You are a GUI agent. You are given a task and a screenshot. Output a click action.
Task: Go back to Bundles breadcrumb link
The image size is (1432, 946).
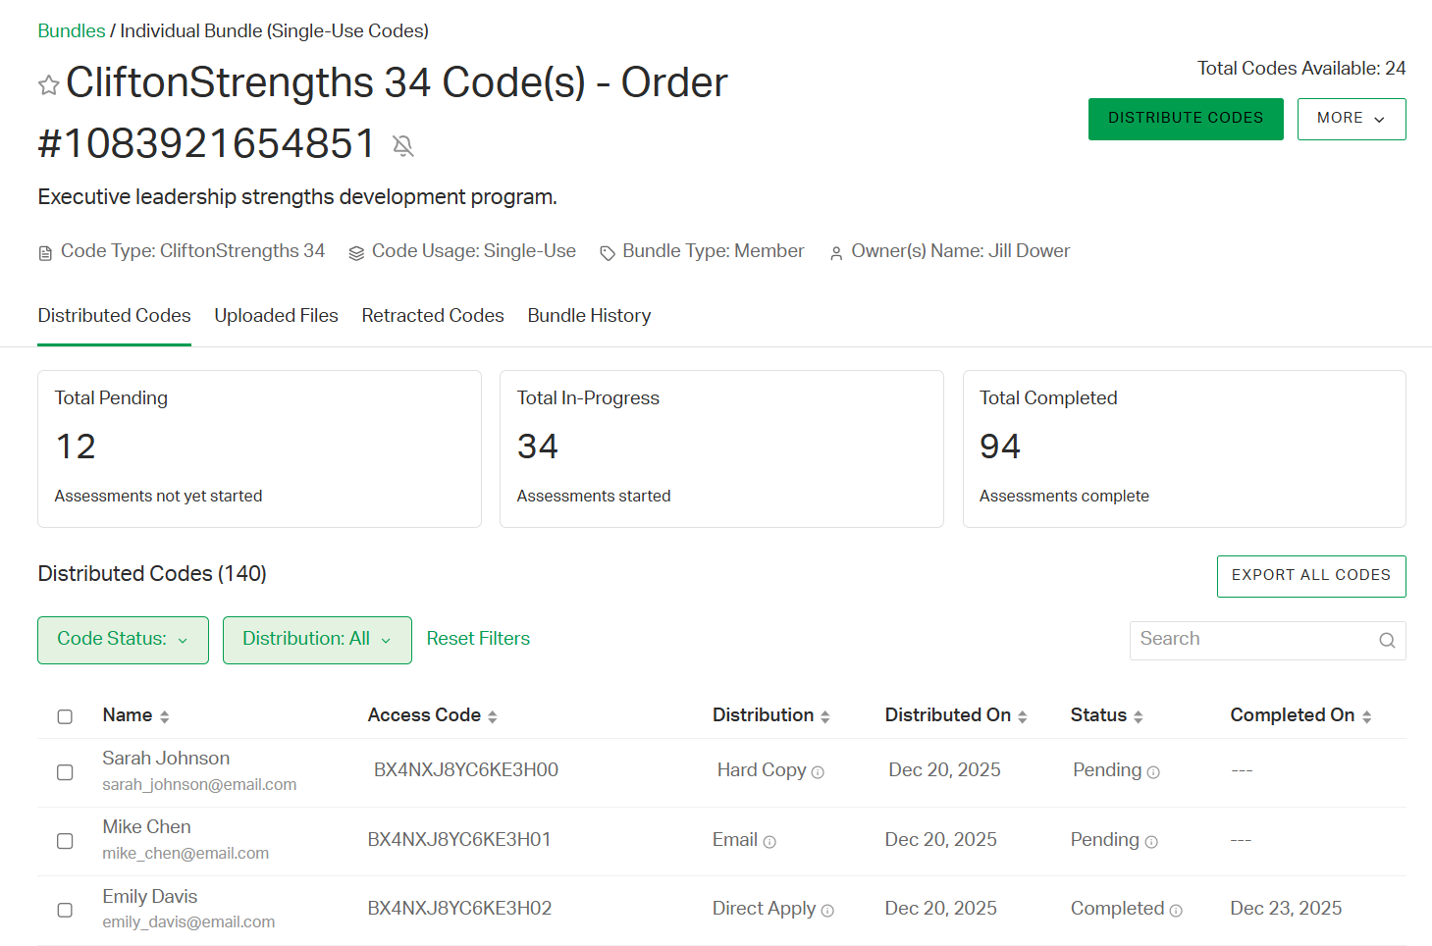point(72,31)
